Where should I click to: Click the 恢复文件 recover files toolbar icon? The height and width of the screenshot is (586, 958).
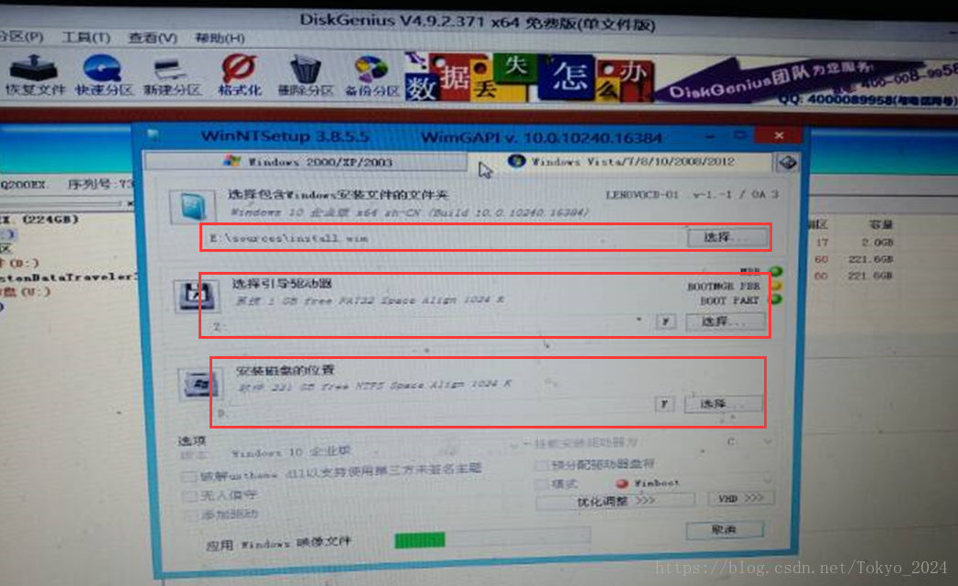(x=34, y=76)
